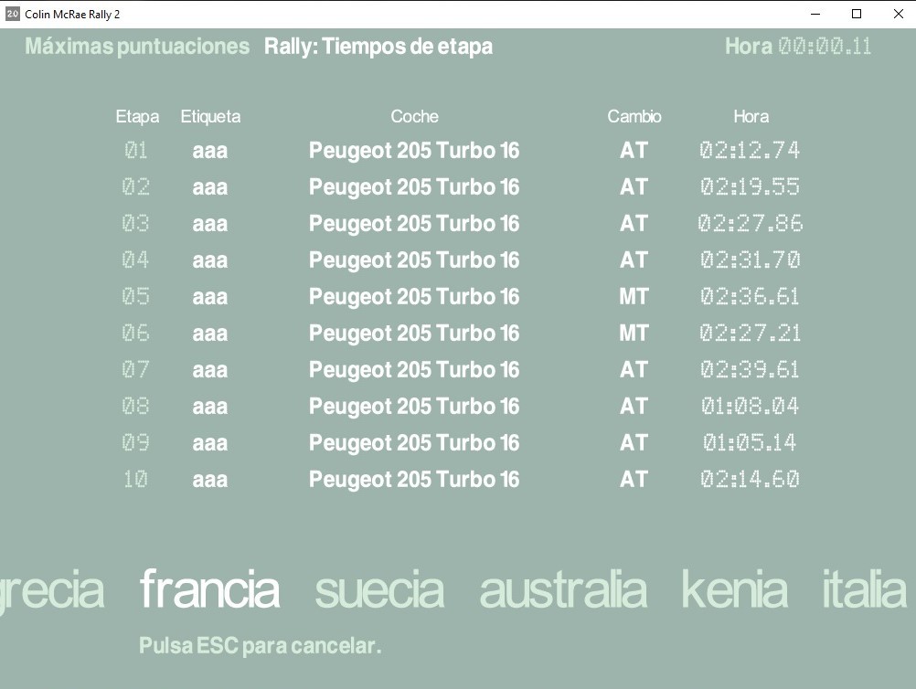The height and width of the screenshot is (689, 916).
Task: Choose australia in the country list
Action: [x=563, y=589]
